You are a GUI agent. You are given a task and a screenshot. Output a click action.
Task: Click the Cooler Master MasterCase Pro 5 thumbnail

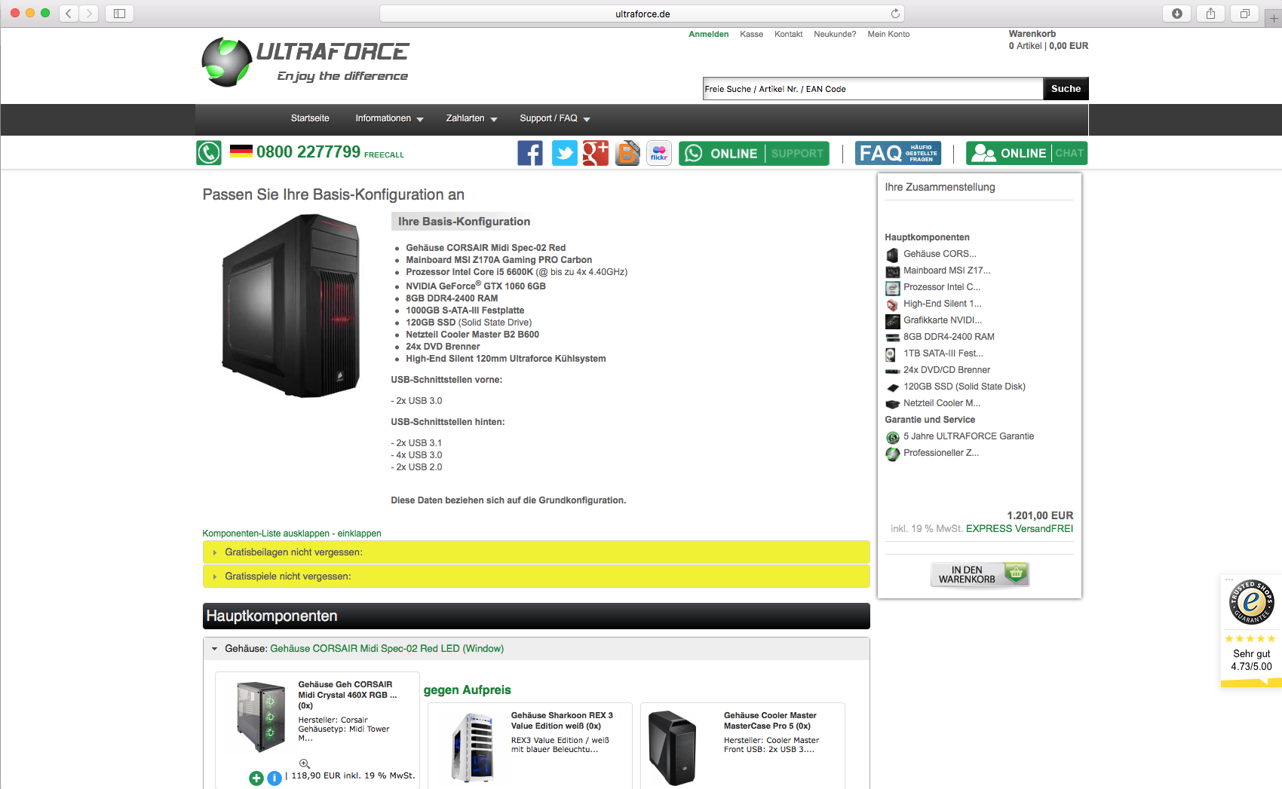click(x=672, y=748)
